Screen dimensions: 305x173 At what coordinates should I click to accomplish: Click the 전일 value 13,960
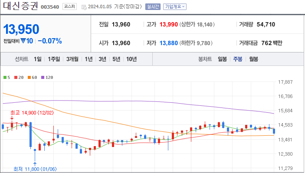121,24
